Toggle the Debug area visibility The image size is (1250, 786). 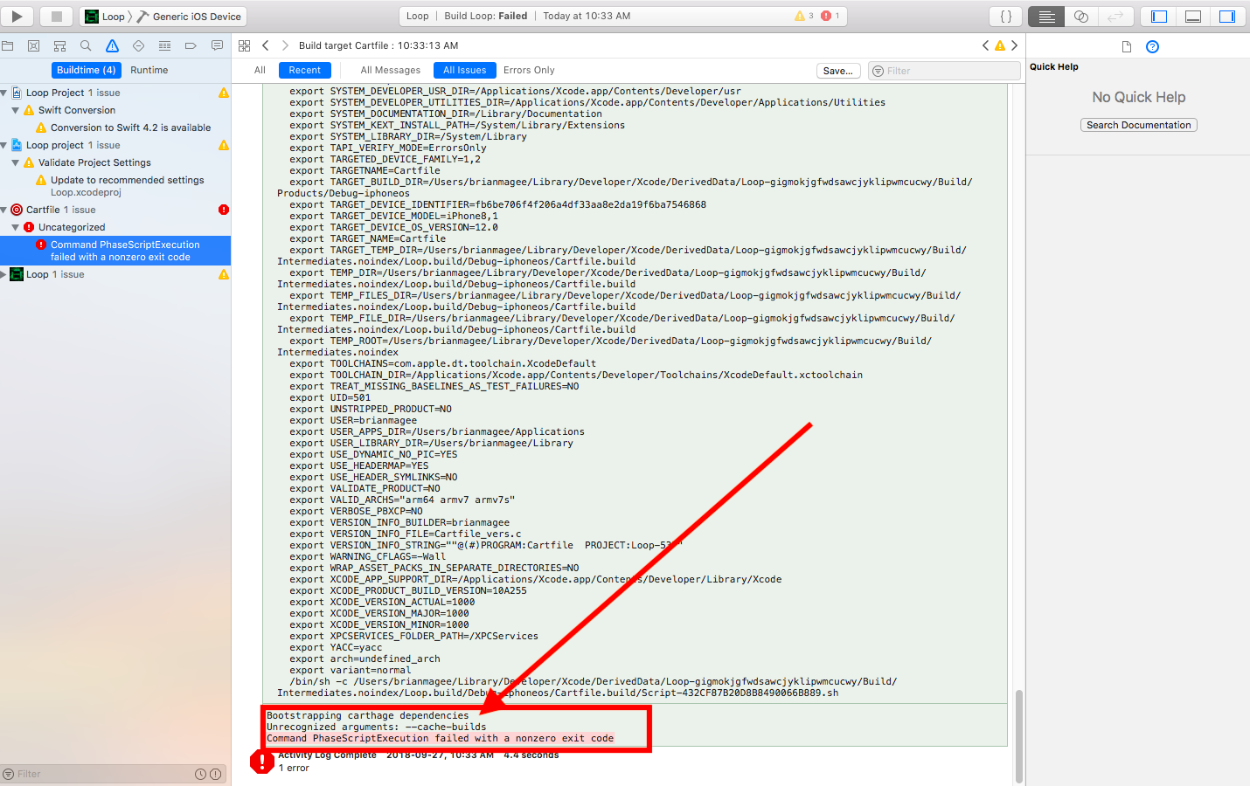(x=1193, y=16)
